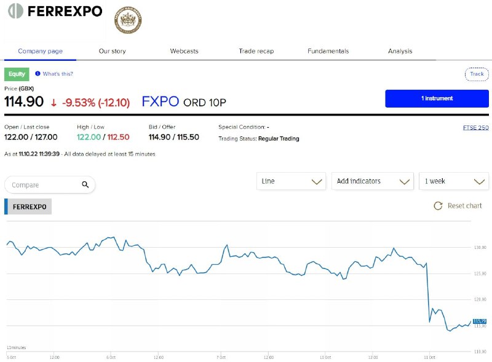
Task: Click the timestamp 11.10.22 11:39:39
Action: point(39,154)
